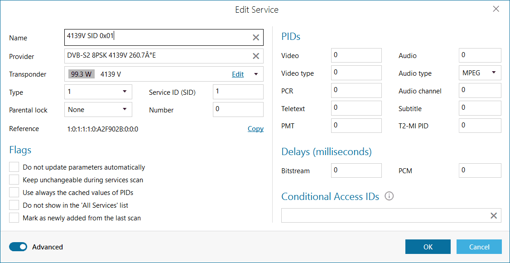510x263 pixels.
Task: Open the Transponder dropdown arrow
Action: 256,74
